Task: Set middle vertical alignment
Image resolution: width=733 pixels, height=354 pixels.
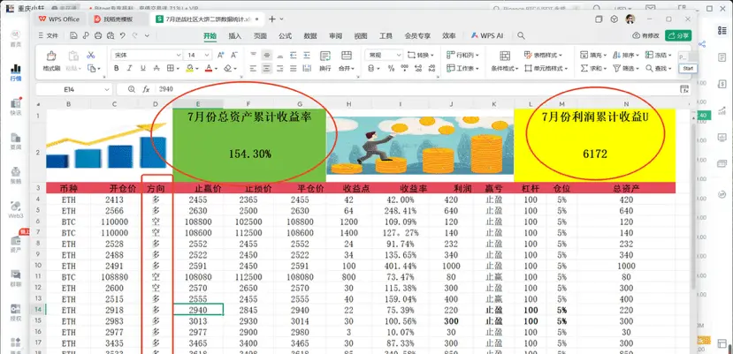Action: [x=266, y=55]
